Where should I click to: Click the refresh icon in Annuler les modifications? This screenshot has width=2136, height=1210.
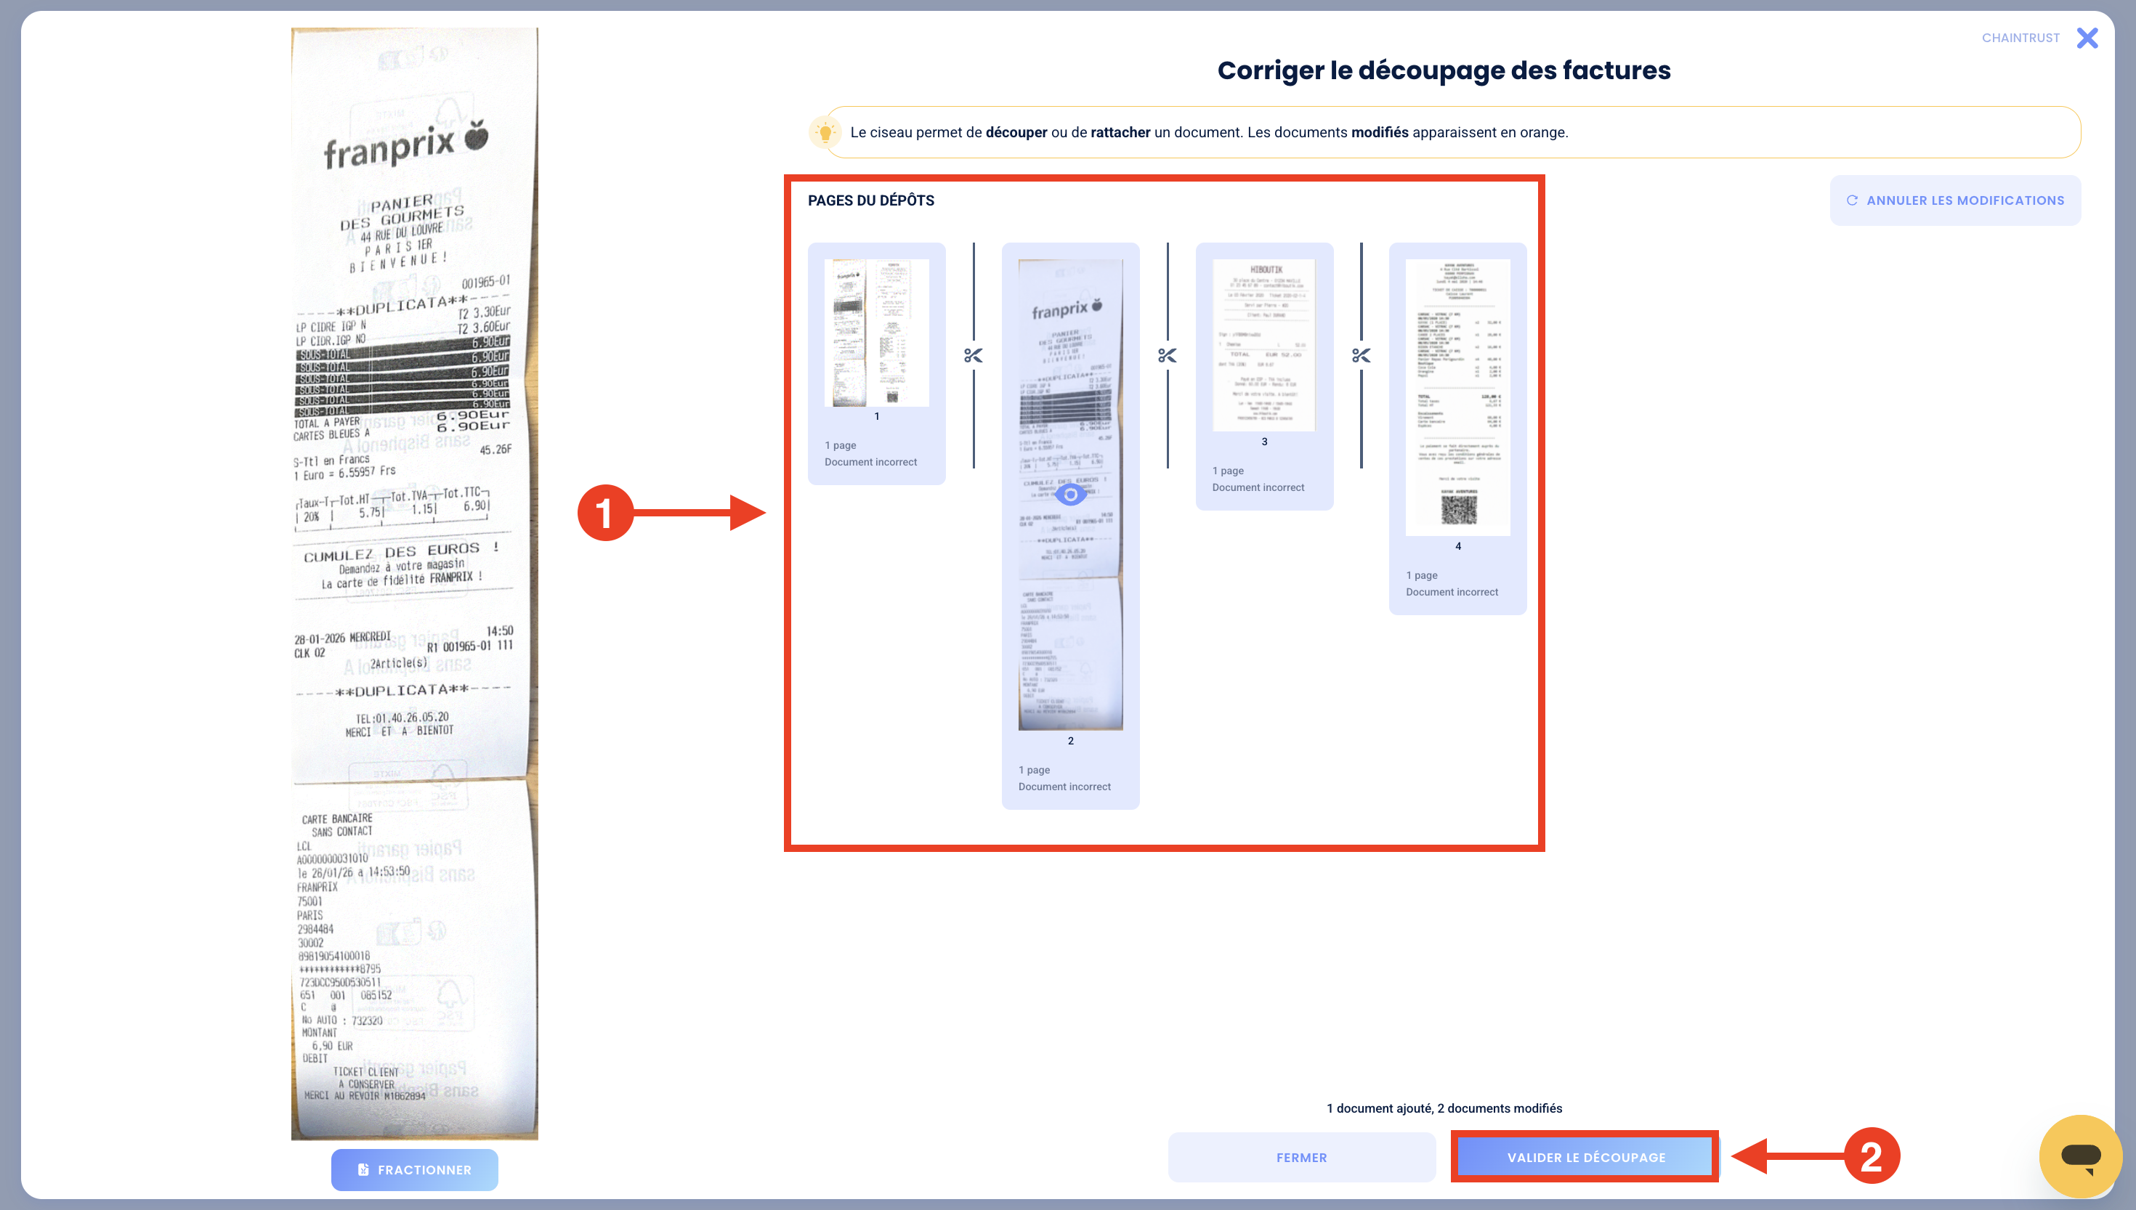[x=1852, y=200]
